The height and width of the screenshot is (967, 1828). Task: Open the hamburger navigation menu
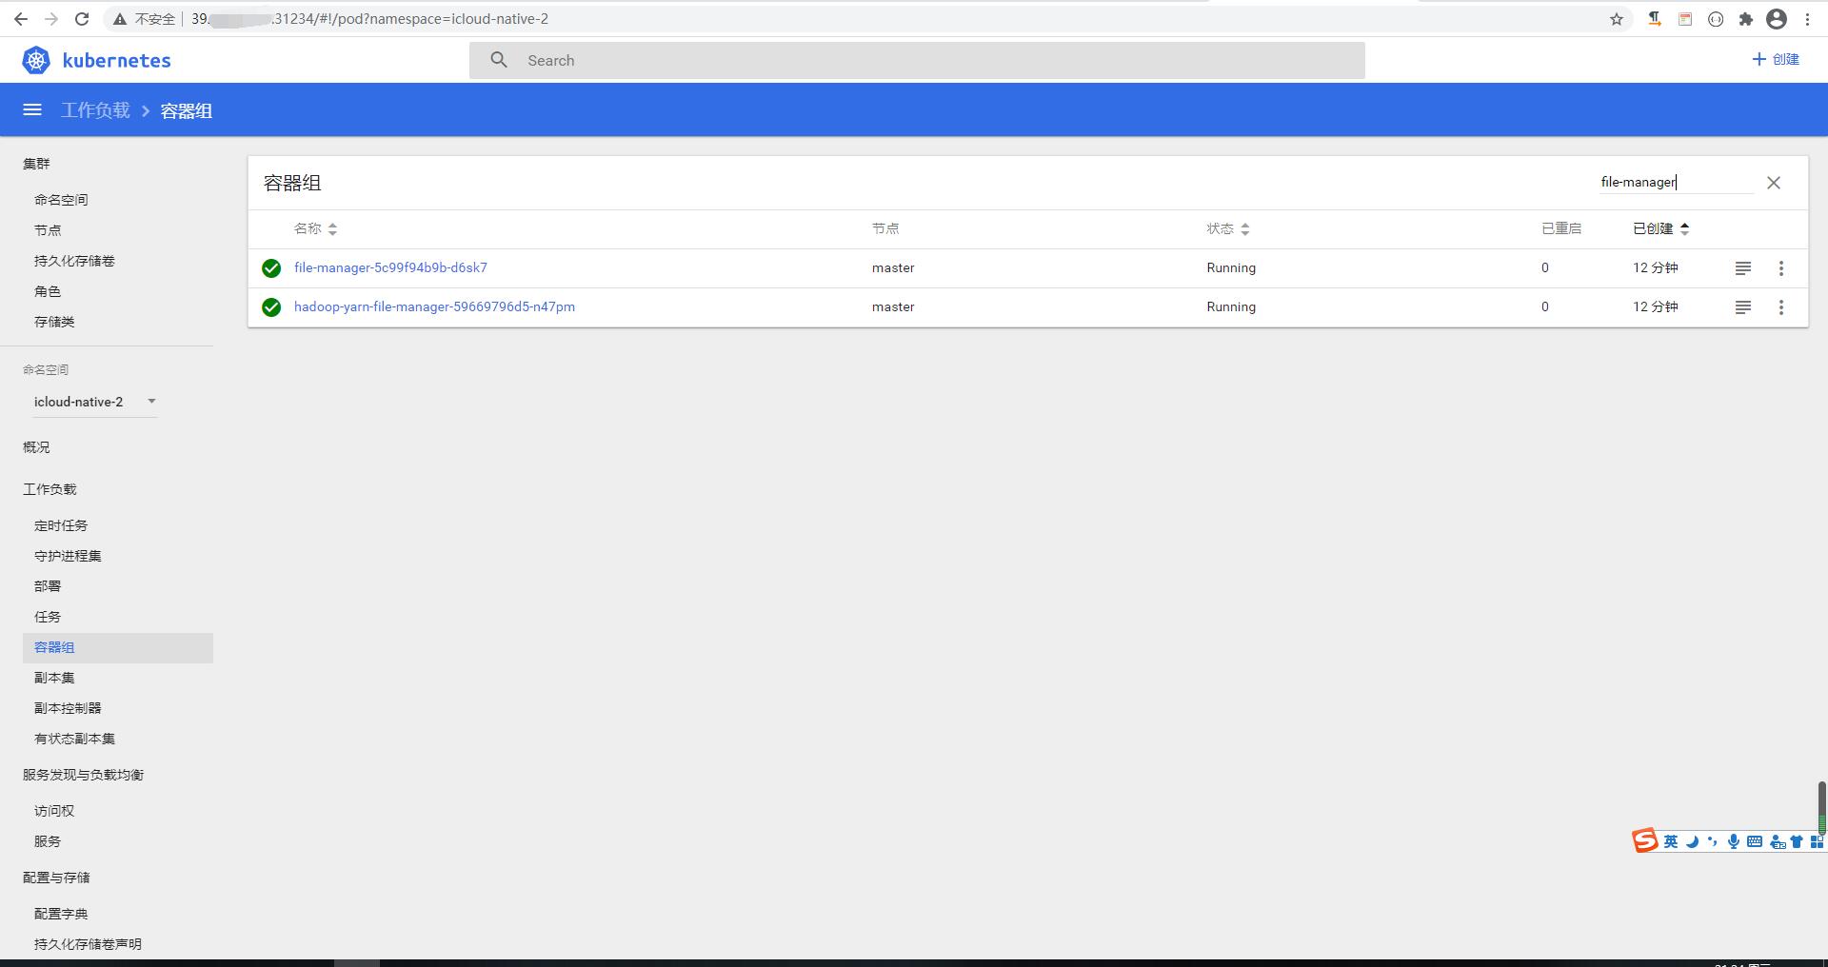[x=32, y=109]
